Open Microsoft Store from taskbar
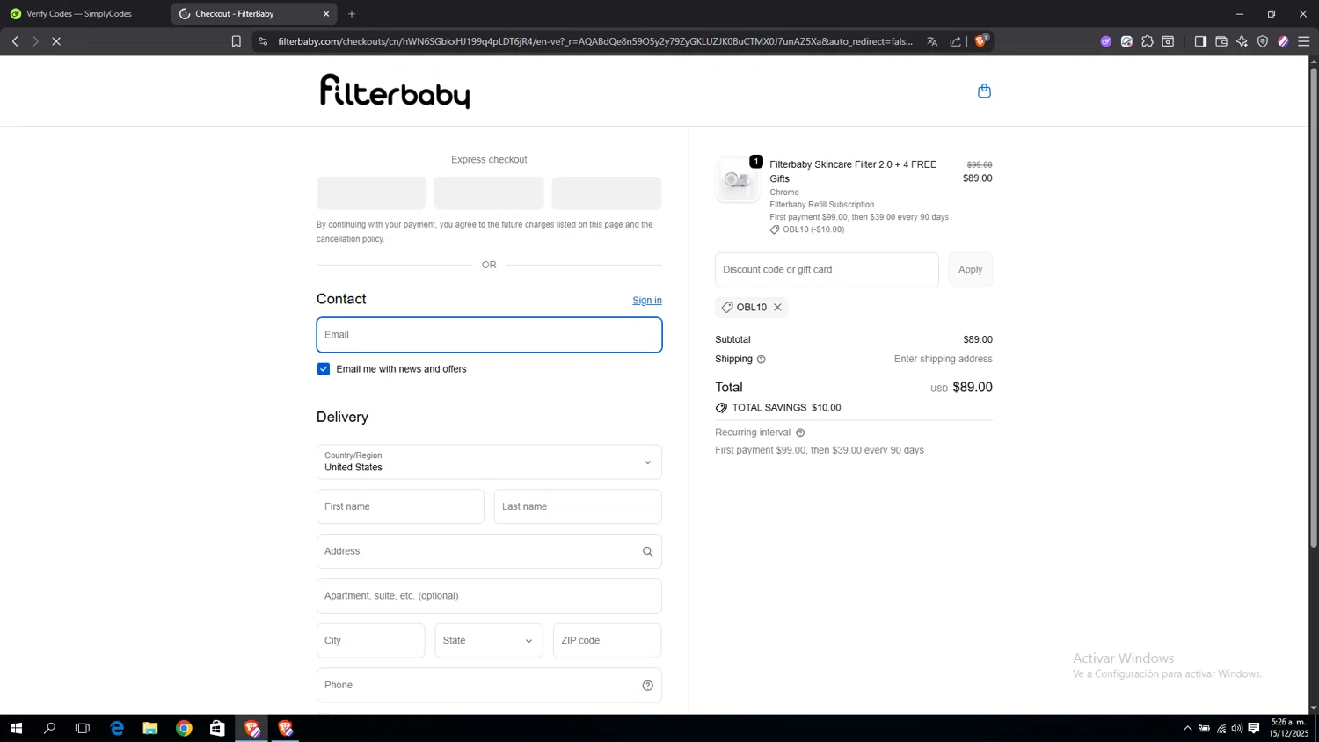The height and width of the screenshot is (742, 1319). (x=217, y=729)
